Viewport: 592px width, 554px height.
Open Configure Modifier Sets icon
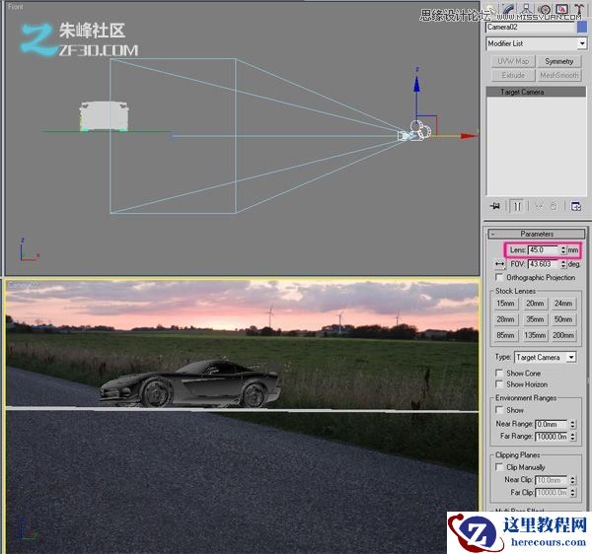point(576,206)
